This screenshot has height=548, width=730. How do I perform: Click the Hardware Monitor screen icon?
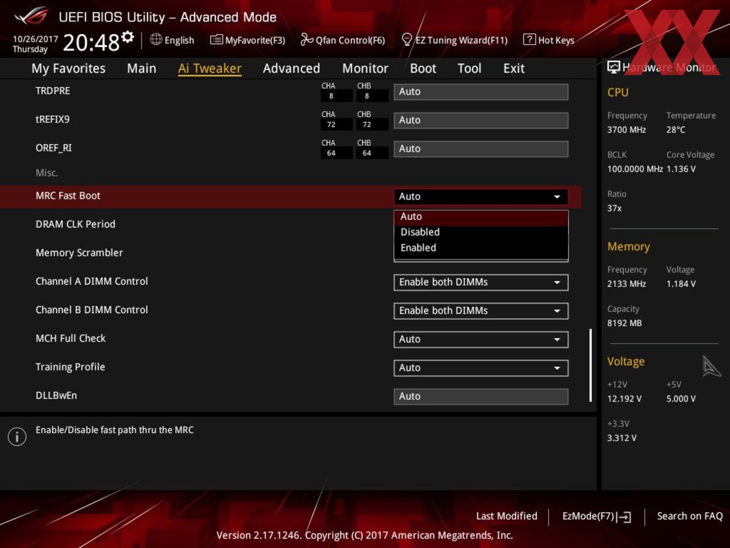(x=614, y=67)
